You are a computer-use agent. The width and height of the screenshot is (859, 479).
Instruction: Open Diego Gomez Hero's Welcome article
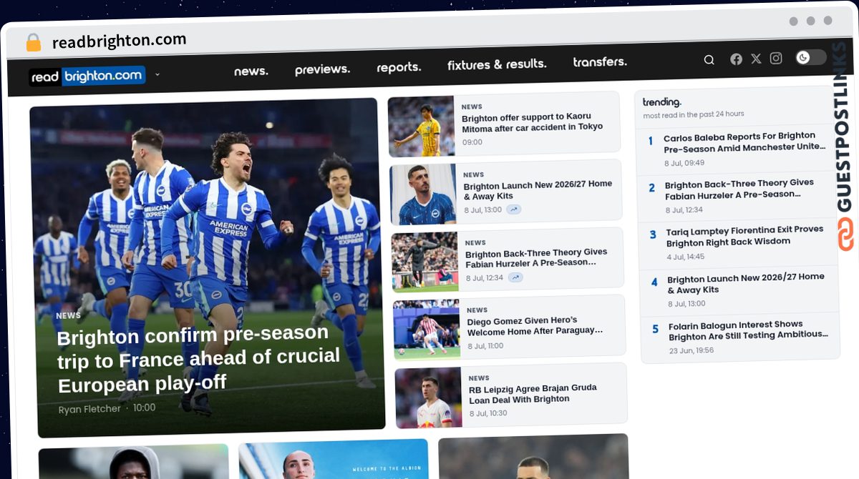pos(535,325)
